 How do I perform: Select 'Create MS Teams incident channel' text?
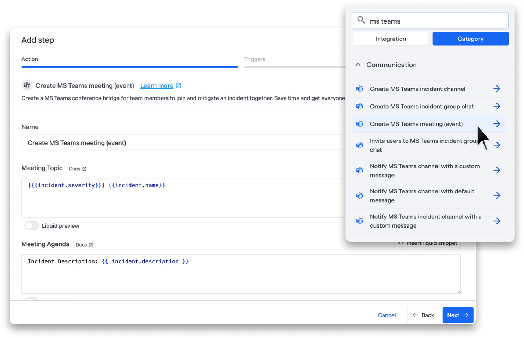click(x=418, y=89)
